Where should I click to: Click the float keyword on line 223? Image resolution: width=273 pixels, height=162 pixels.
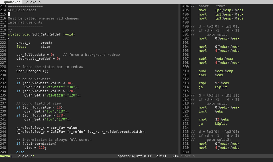(21, 47)
